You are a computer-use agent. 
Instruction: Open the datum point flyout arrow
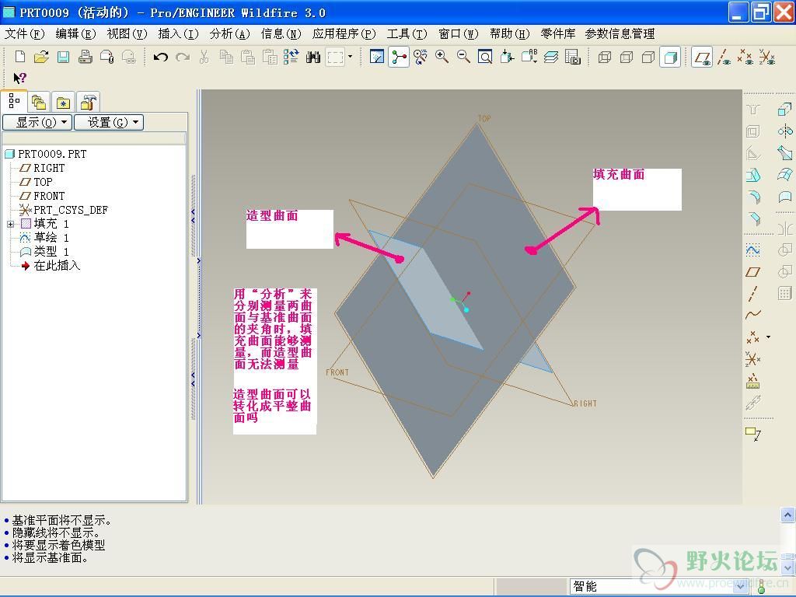pos(769,337)
